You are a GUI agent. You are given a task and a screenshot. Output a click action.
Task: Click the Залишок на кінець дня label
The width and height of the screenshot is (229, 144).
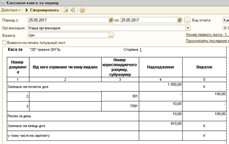click(x=26, y=126)
